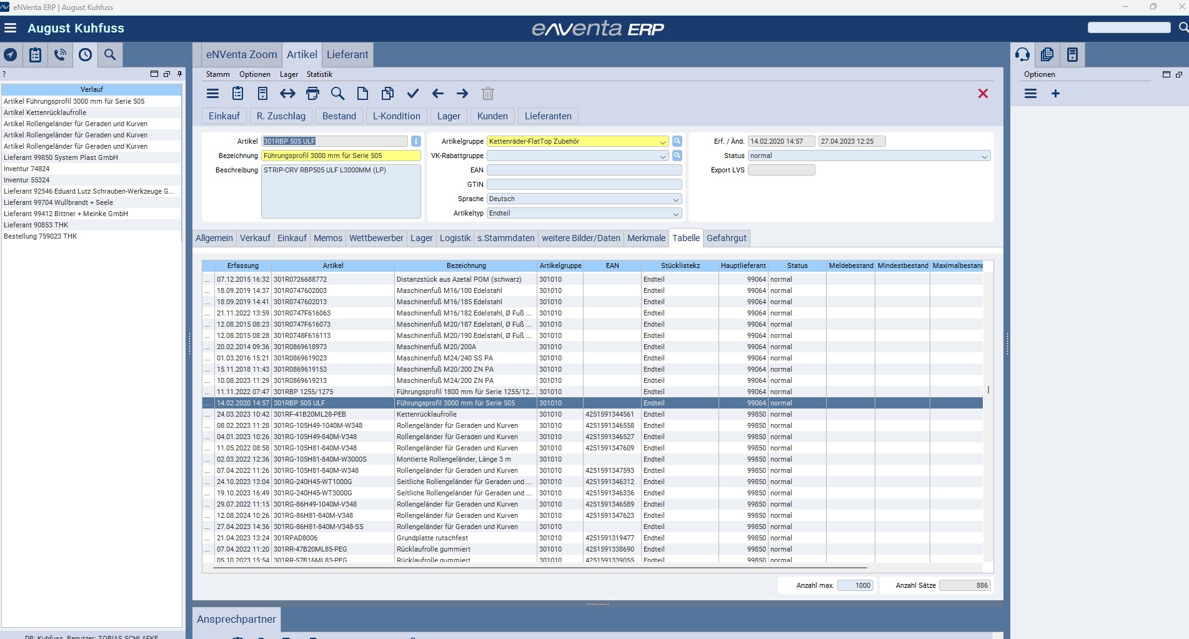The height and width of the screenshot is (639, 1189).
Task: Open the Statistik menu
Action: tap(319, 74)
